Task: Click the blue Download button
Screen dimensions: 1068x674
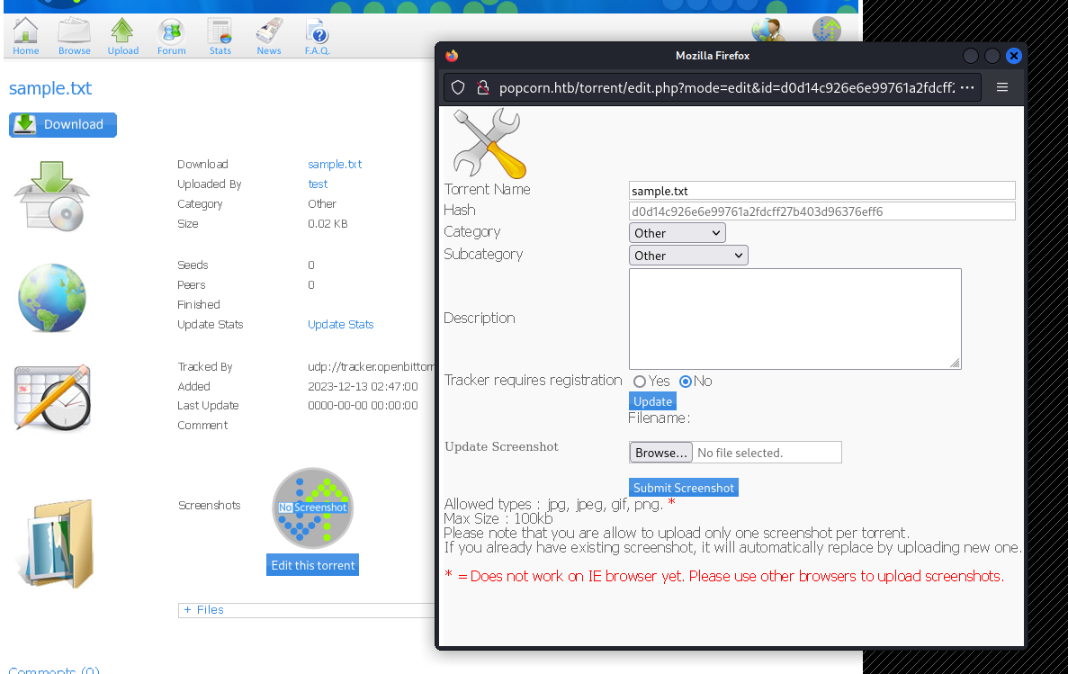Action: [62, 125]
